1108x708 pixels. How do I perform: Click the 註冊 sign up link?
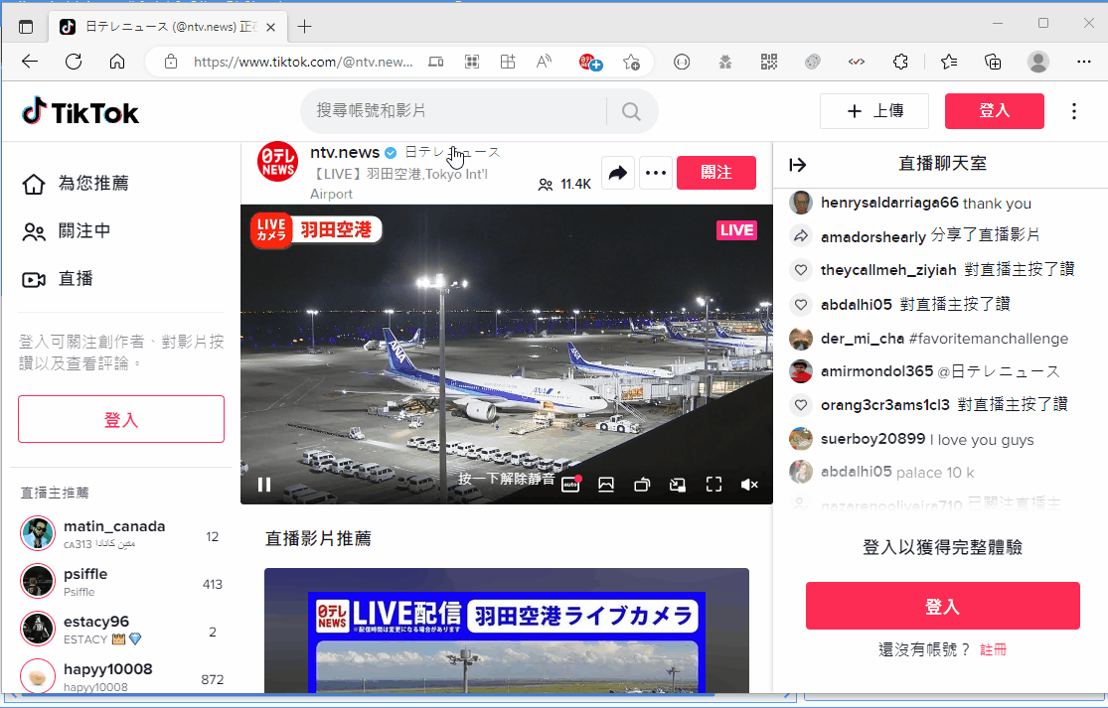click(x=993, y=649)
